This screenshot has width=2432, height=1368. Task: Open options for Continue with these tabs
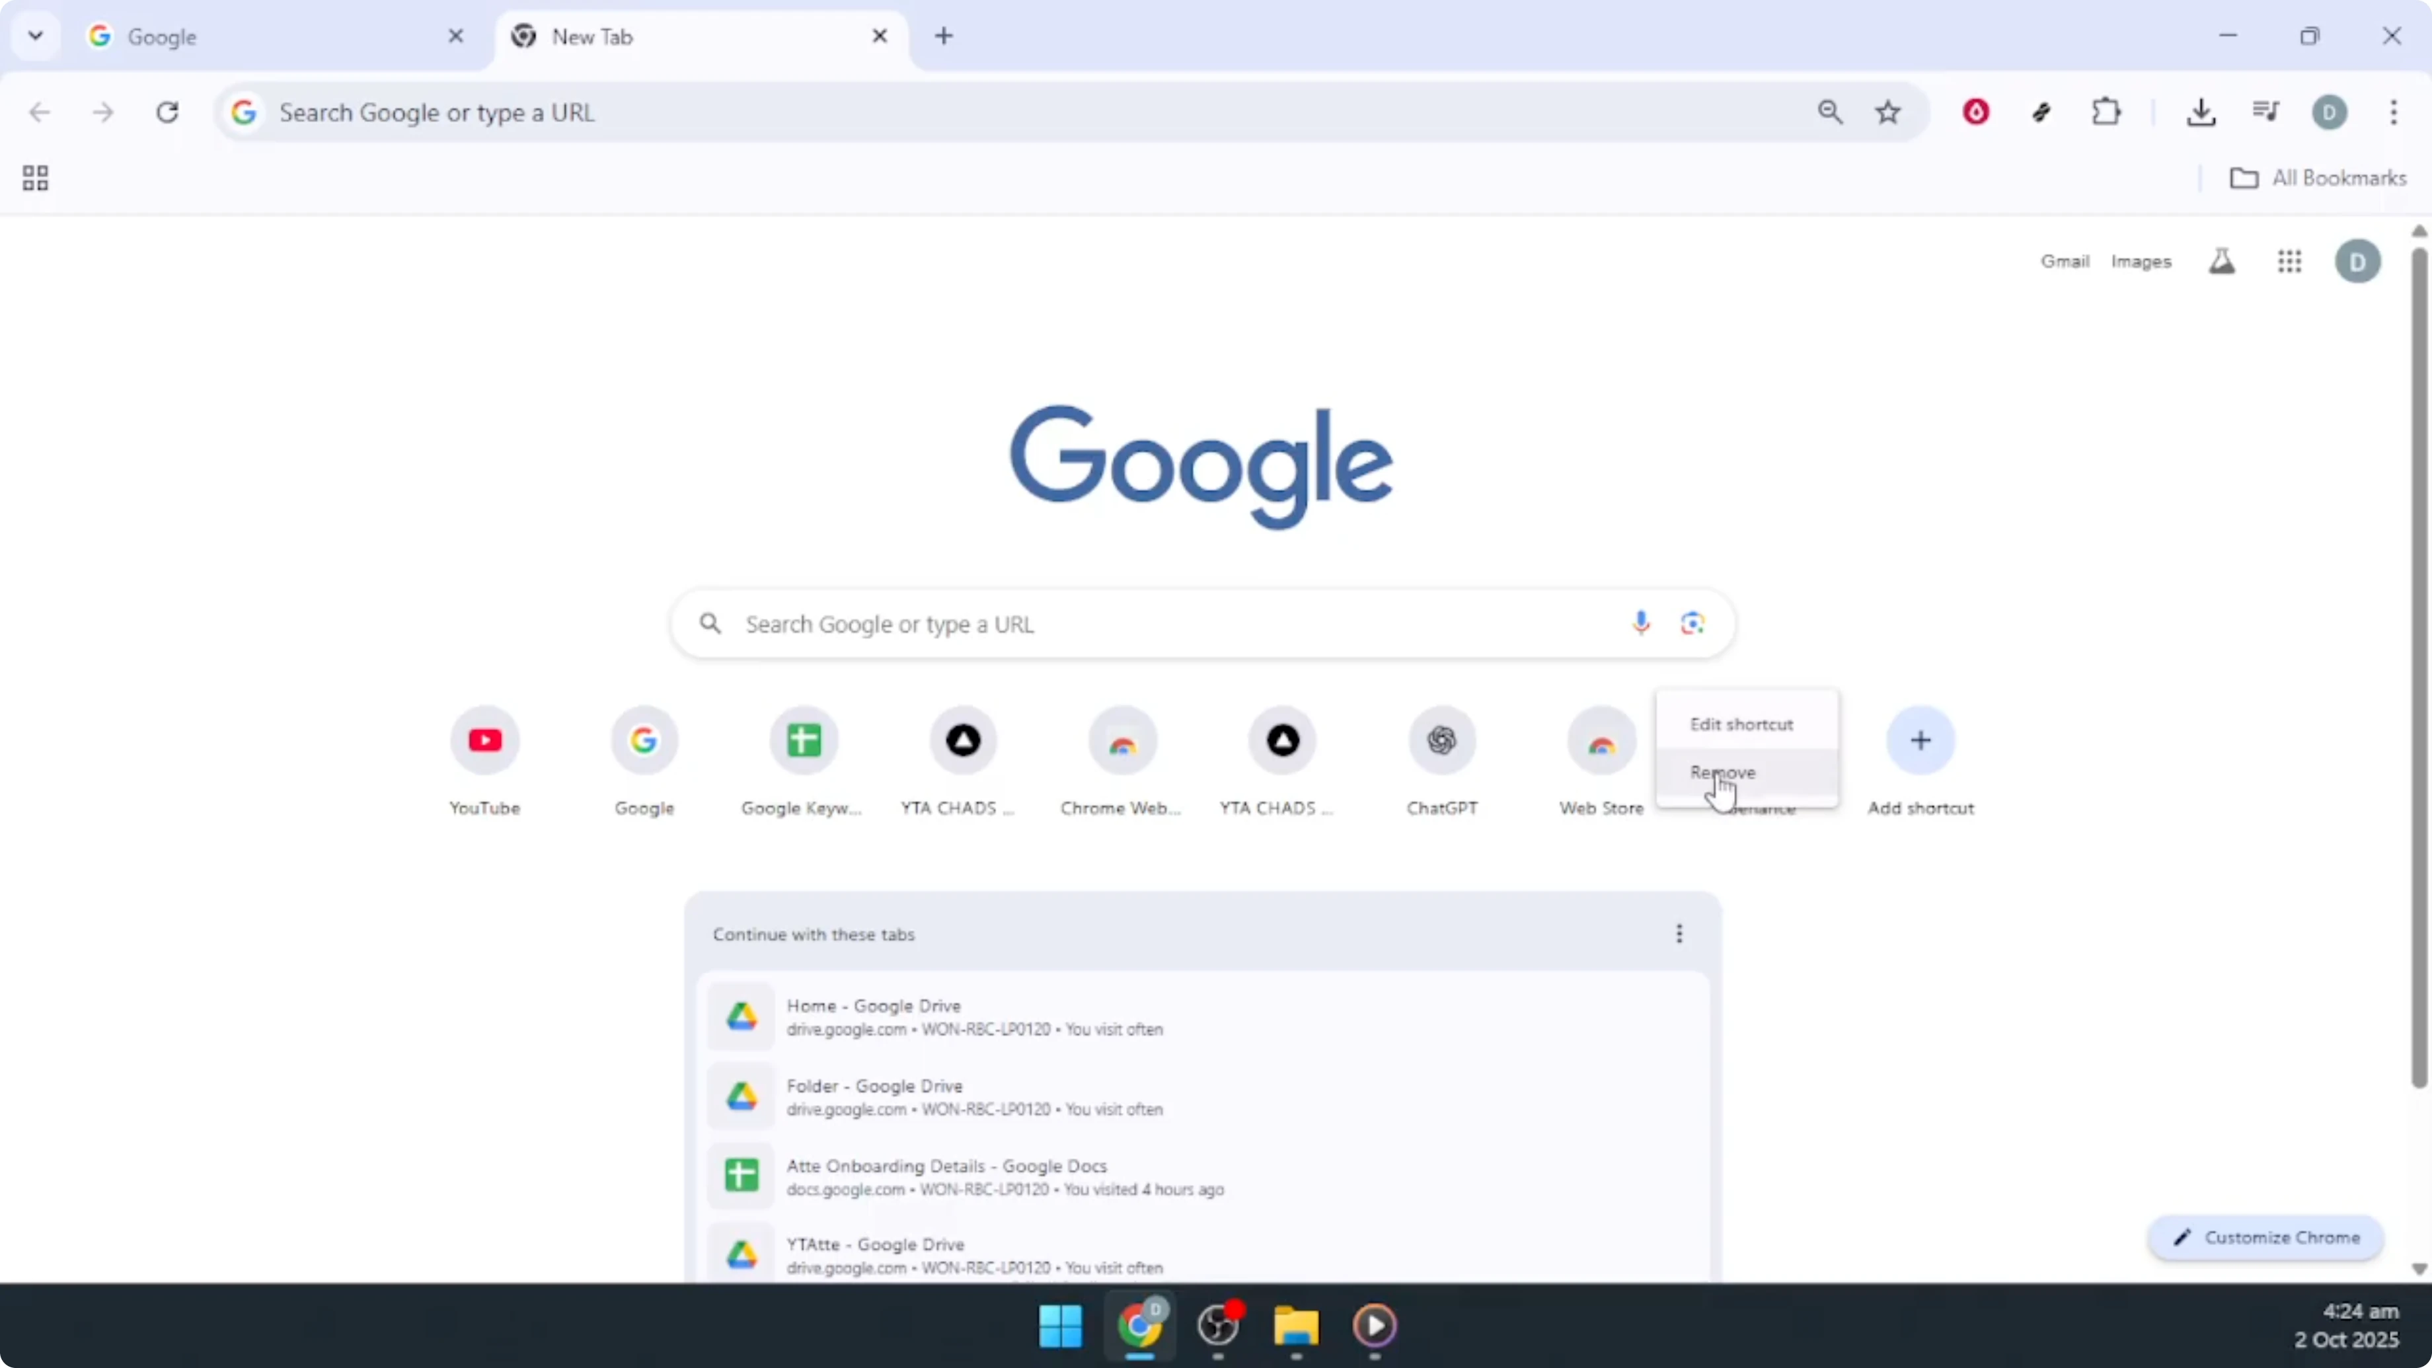point(1679,934)
